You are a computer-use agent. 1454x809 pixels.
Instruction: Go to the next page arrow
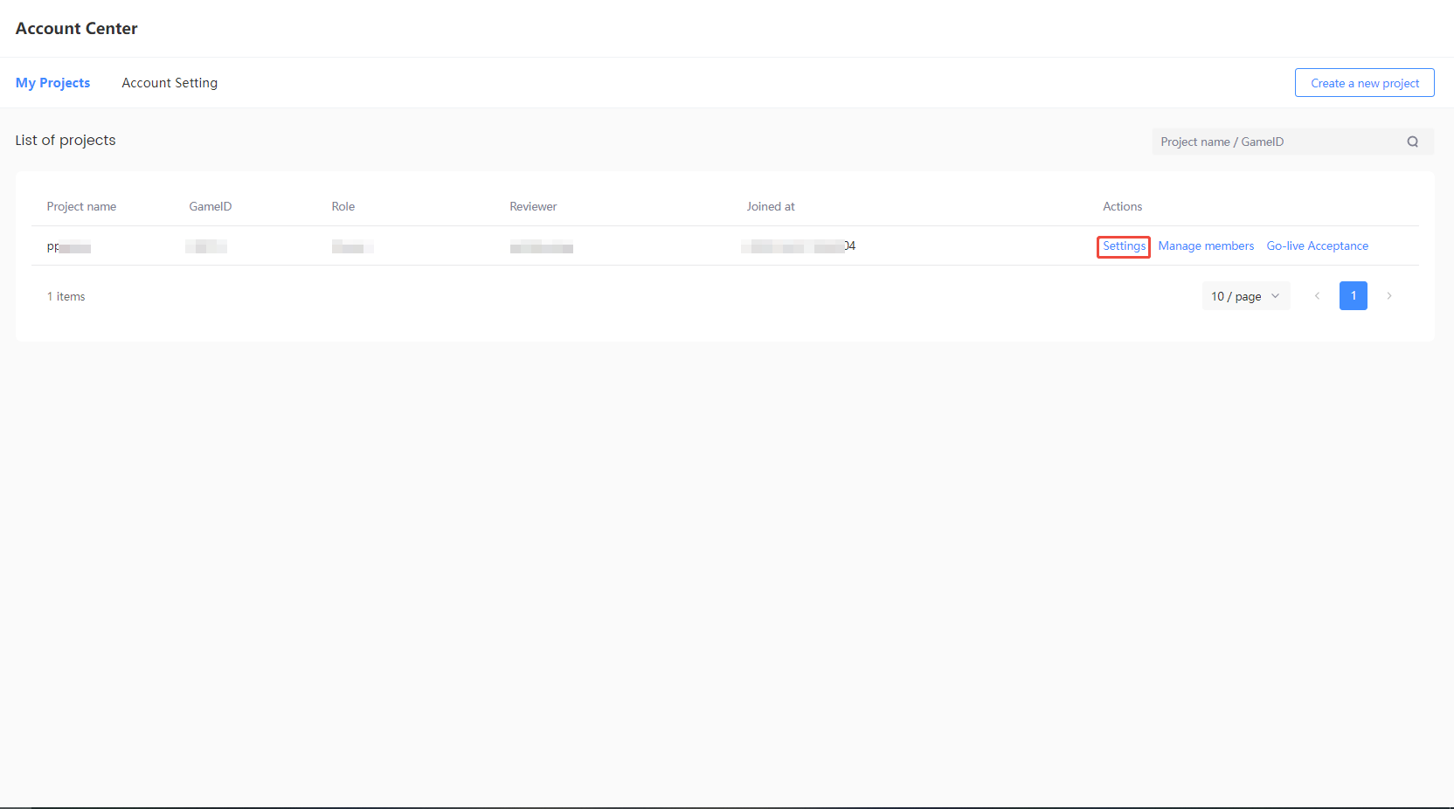[x=1388, y=296]
